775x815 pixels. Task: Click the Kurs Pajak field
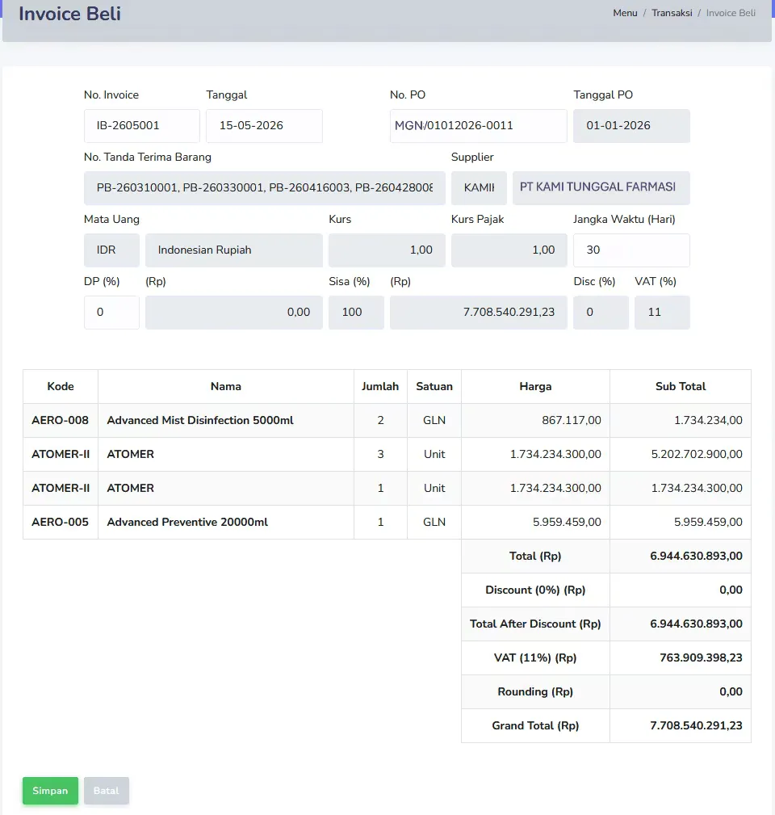[x=509, y=250]
